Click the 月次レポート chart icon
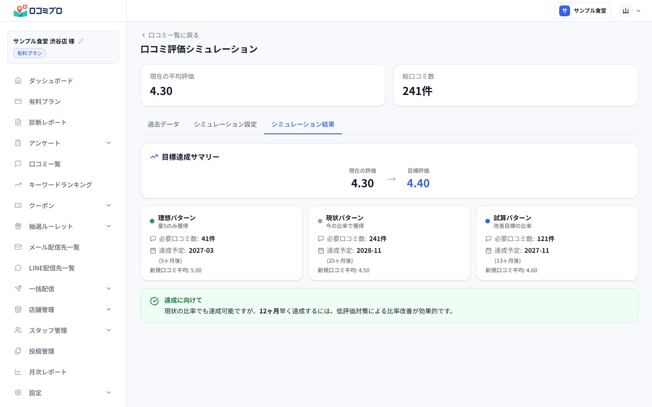The width and height of the screenshot is (652, 407). pos(18,372)
